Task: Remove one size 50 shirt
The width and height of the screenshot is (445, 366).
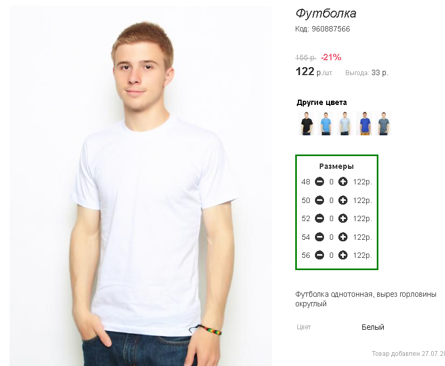Action: 320,200
